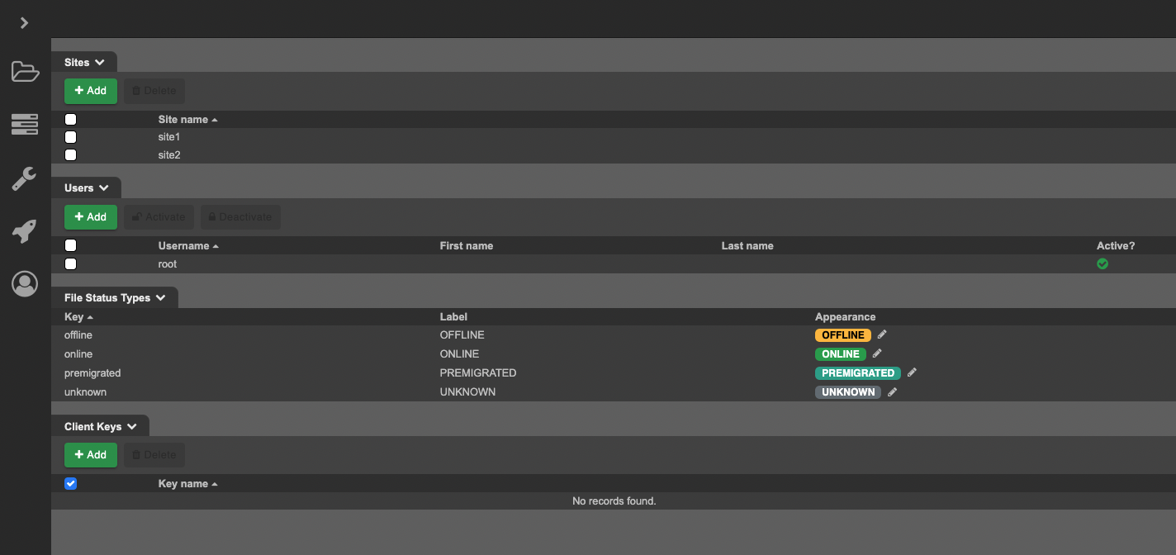
Task: Check the site1 row checkbox
Action: tap(71, 137)
